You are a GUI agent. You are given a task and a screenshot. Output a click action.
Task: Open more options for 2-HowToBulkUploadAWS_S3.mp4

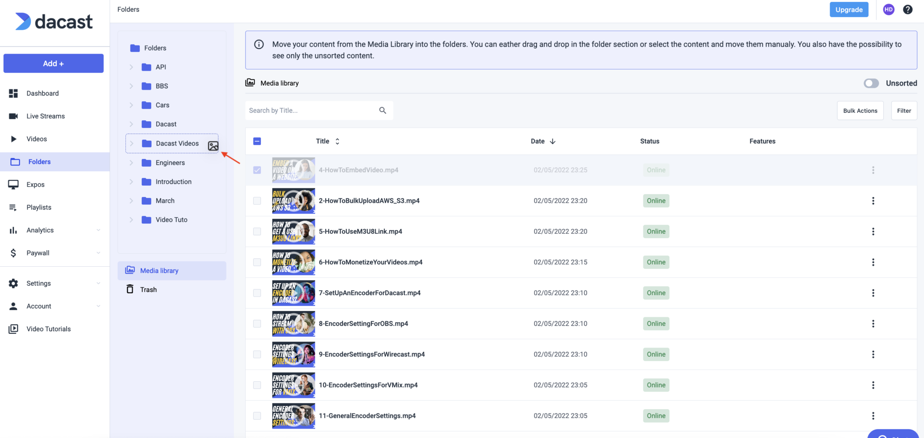pyautogui.click(x=873, y=201)
